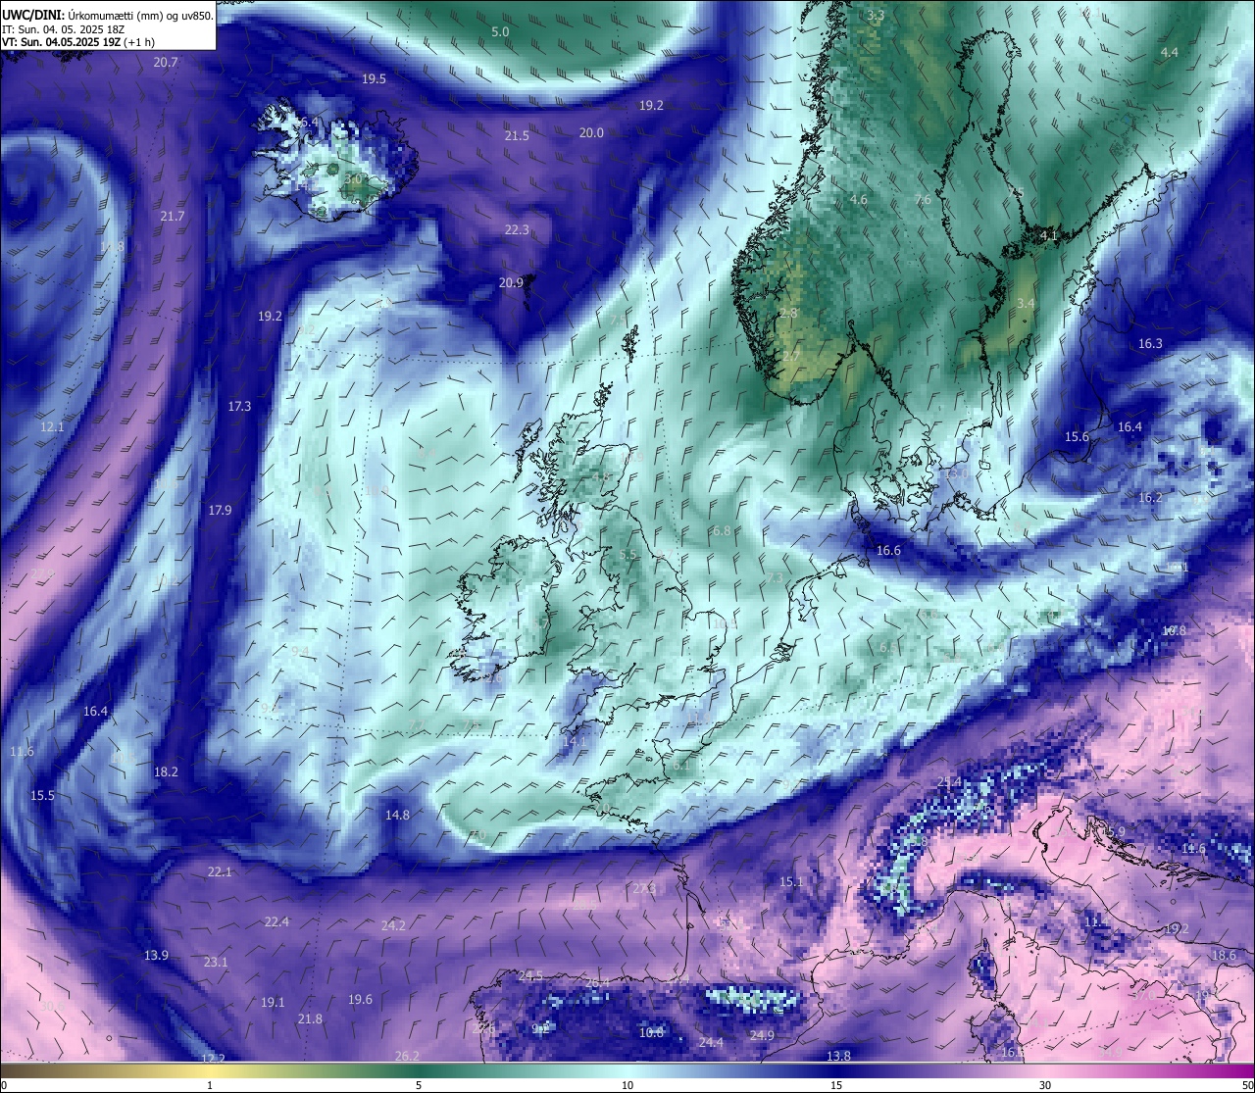Click the 6.8 value in the North Sea
The image size is (1255, 1093).
[722, 530]
